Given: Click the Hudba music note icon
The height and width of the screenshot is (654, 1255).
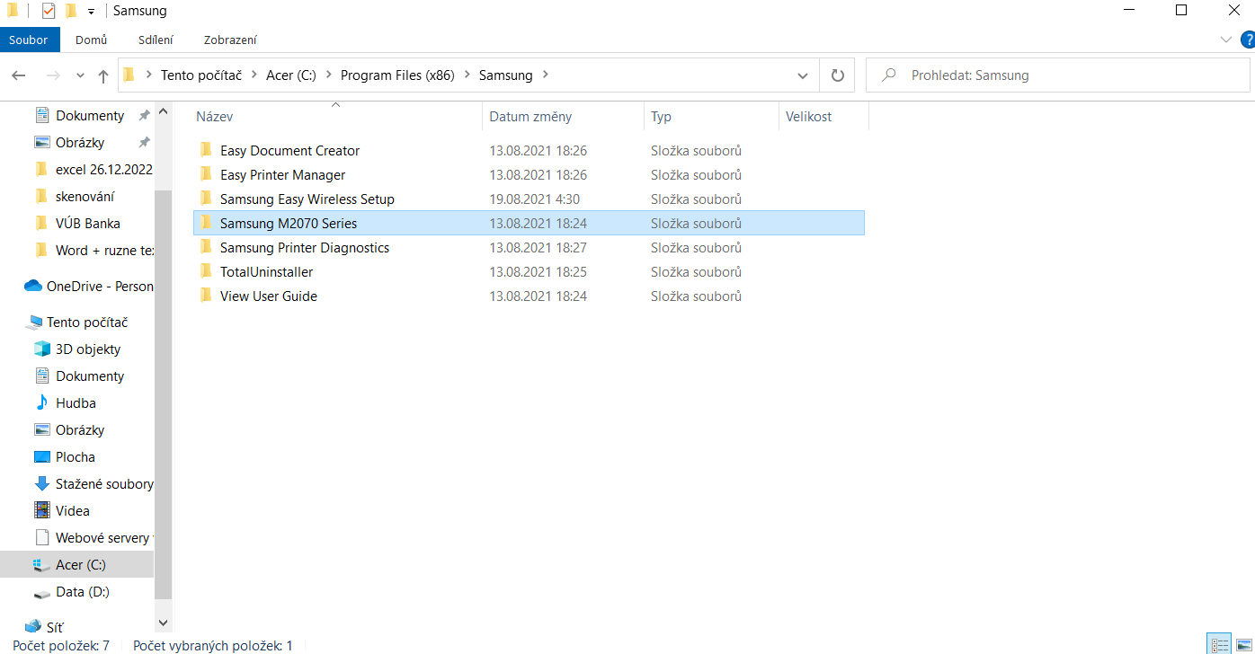Looking at the screenshot, I should click(41, 403).
